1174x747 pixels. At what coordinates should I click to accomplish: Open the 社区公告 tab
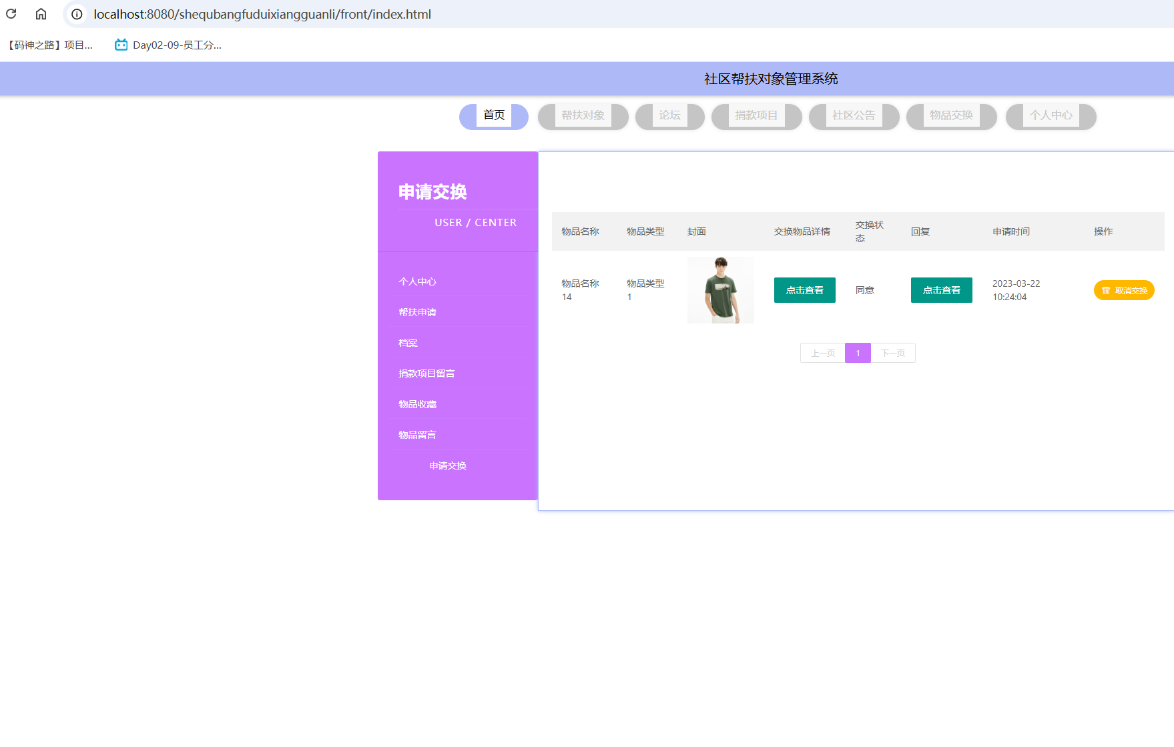[854, 115]
